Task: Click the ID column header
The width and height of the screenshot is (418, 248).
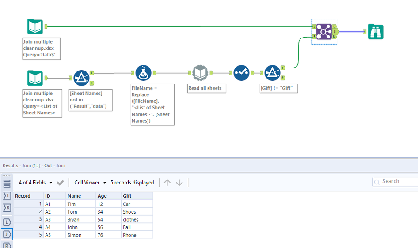Action: (x=55, y=196)
